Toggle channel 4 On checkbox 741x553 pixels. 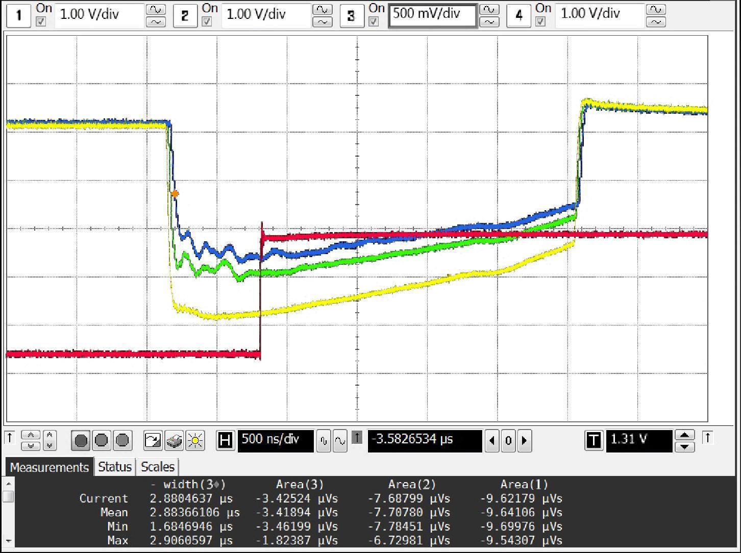542,21
